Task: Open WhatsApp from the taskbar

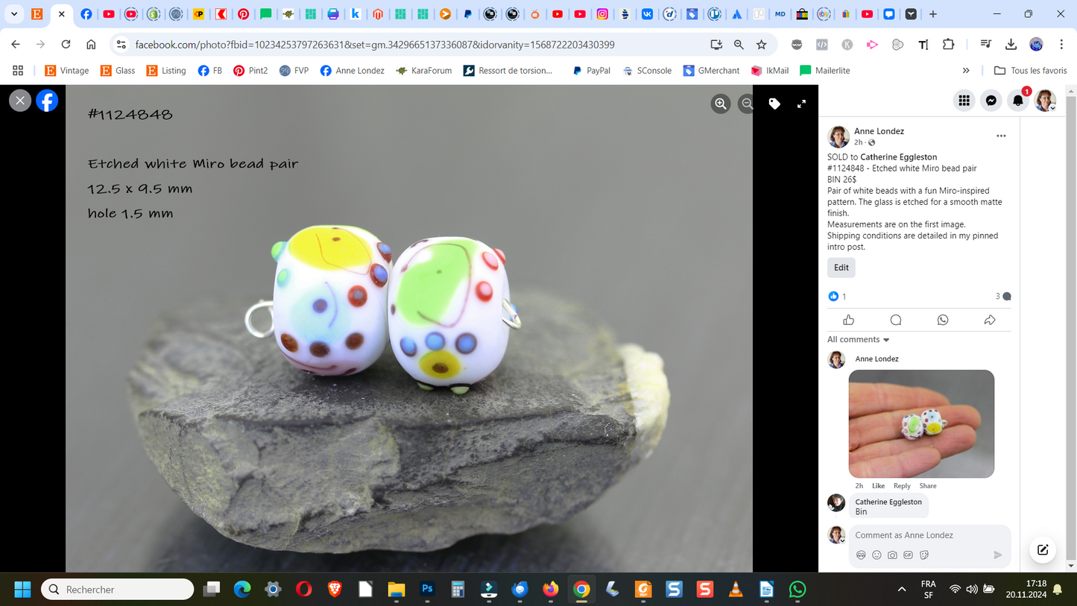Action: point(798,590)
